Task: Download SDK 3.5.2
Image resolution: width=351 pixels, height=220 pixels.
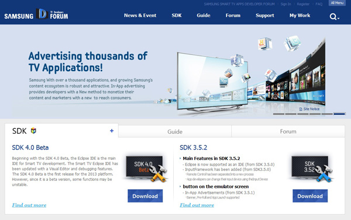Action: [x=310, y=196]
